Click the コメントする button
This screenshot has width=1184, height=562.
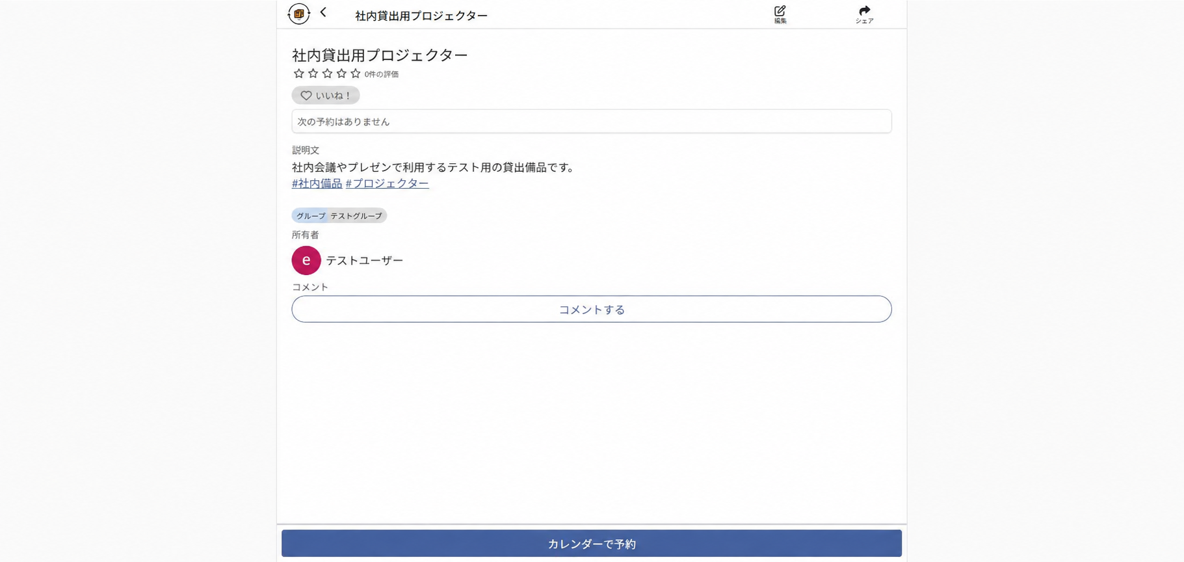pyautogui.click(x=592, y=309)
